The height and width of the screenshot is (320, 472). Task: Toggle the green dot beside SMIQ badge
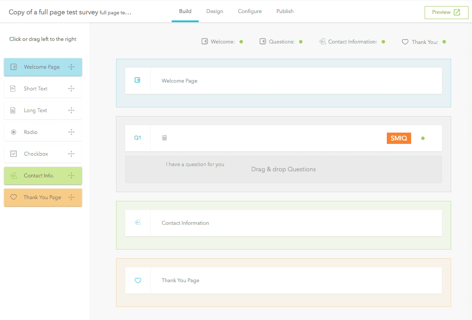pos(423,138)
